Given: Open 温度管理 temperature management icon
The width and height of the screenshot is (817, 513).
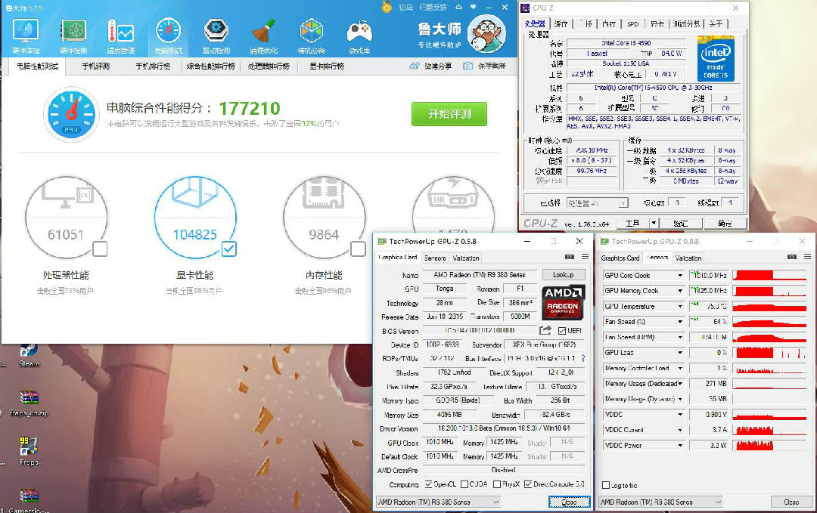Looking at the screenshot, I should [121, 36].
